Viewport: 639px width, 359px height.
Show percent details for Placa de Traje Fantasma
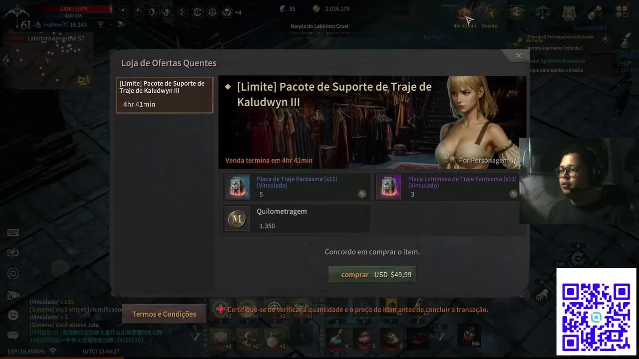(362, 194)
